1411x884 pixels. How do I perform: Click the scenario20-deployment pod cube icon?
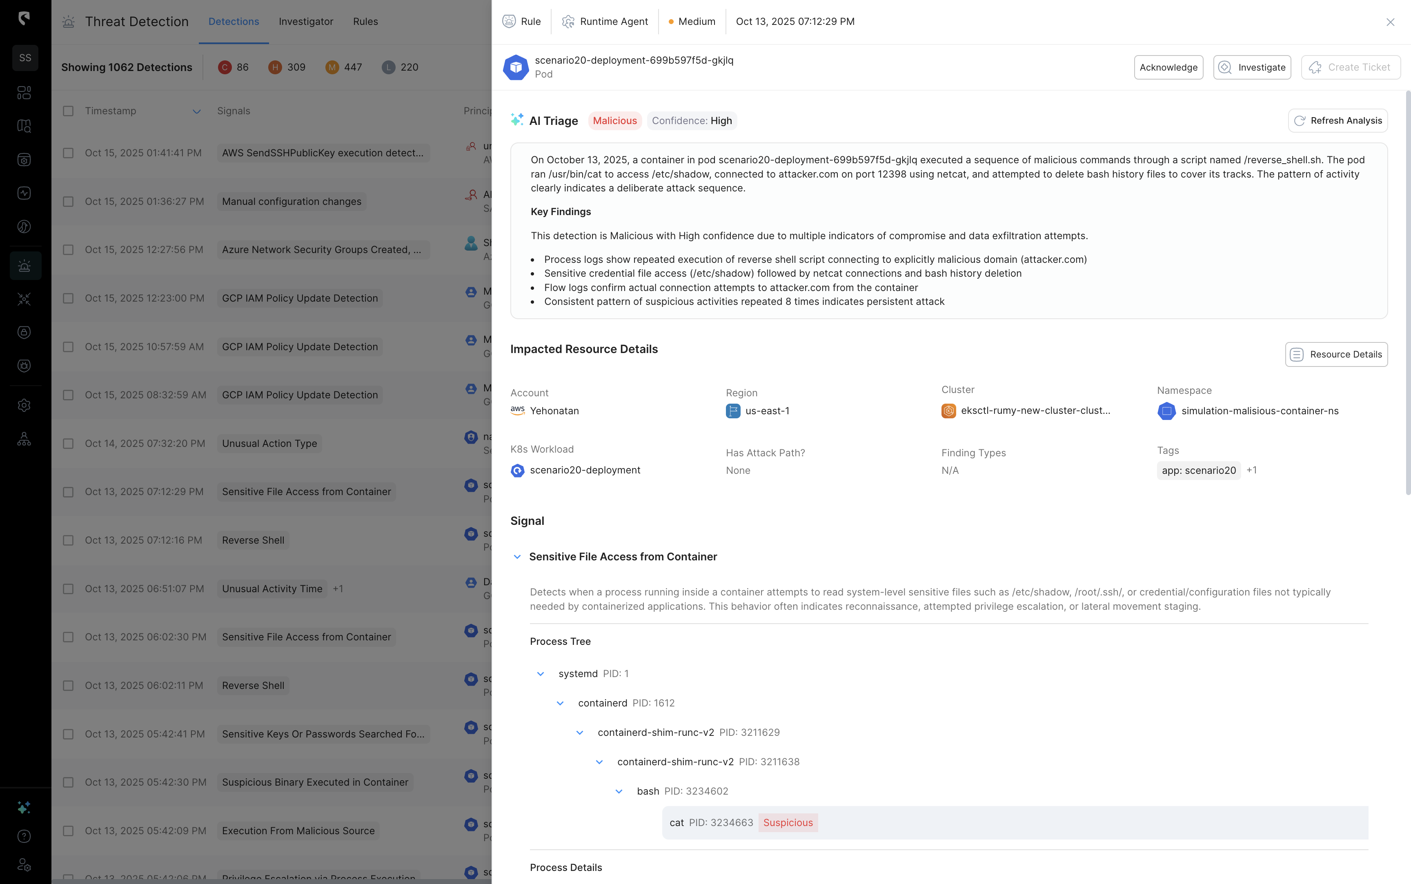pos(516,67)
